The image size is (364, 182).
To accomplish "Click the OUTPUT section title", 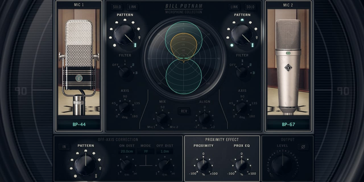I will (x=288, y=140).
